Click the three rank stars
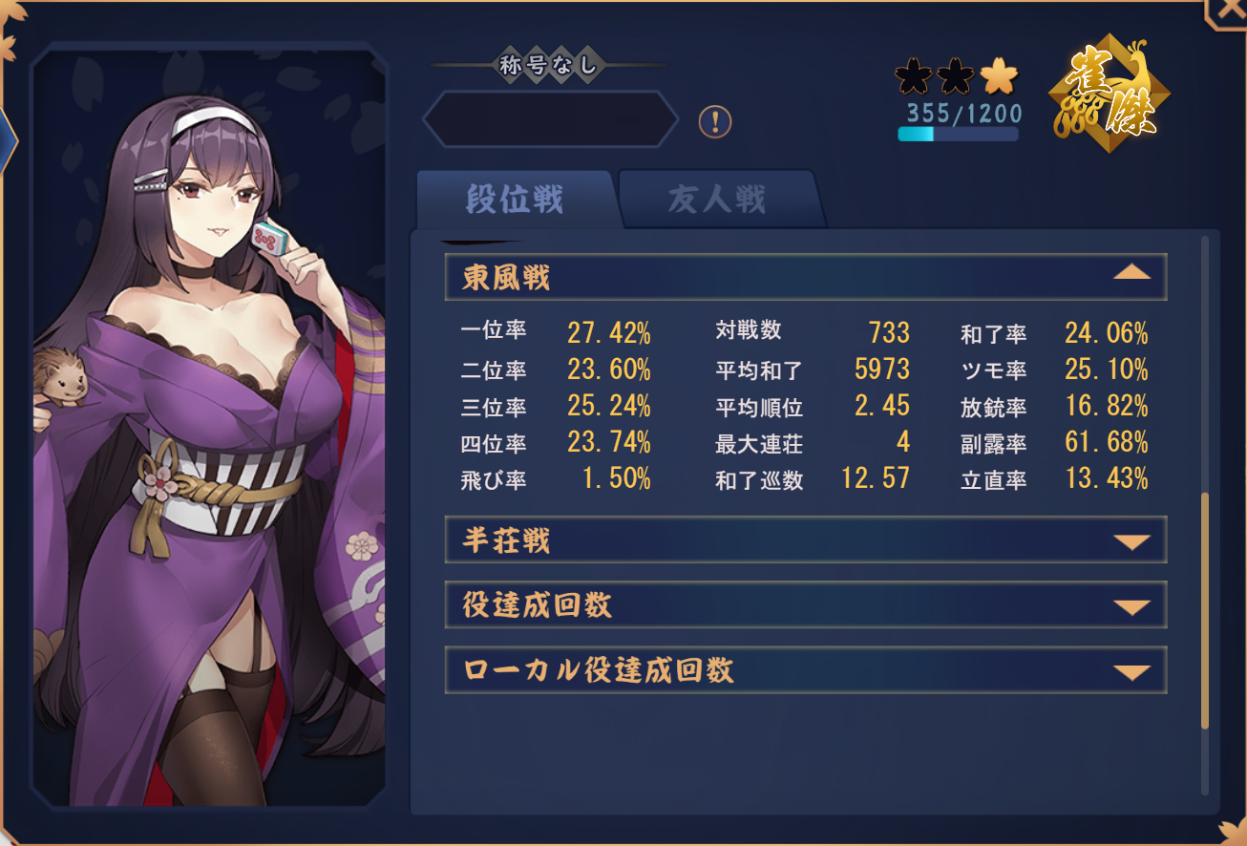 tap(958, 74)
